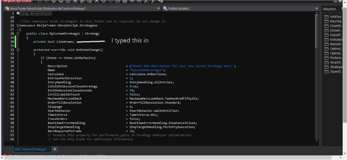Collapse the OnStateChange method block

tap(18, 50)
